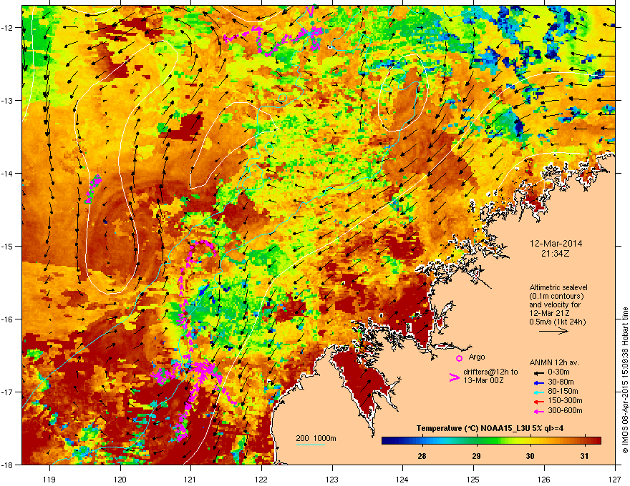Click the black 0-30m arrow legend symbol
The height and width of the screenshot is (486, 630).
point(538,373)
